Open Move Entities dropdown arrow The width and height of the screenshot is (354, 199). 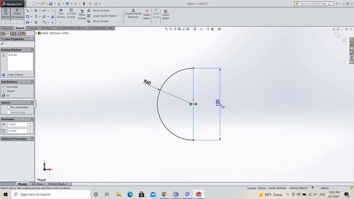pos(122,21)
